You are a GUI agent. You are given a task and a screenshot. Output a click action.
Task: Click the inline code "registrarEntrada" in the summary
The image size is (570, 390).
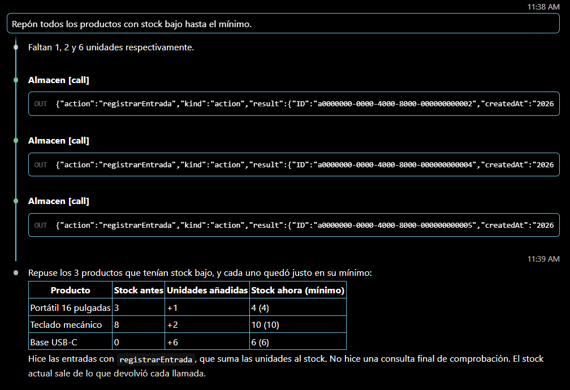(156, 359)
